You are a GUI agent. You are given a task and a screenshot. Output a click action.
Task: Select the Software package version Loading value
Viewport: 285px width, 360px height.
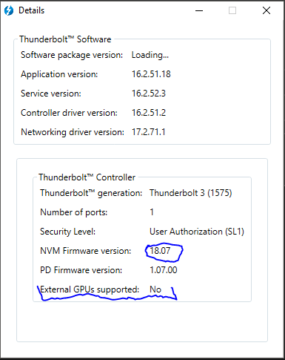pyautogui.click(x=150, y=55)
